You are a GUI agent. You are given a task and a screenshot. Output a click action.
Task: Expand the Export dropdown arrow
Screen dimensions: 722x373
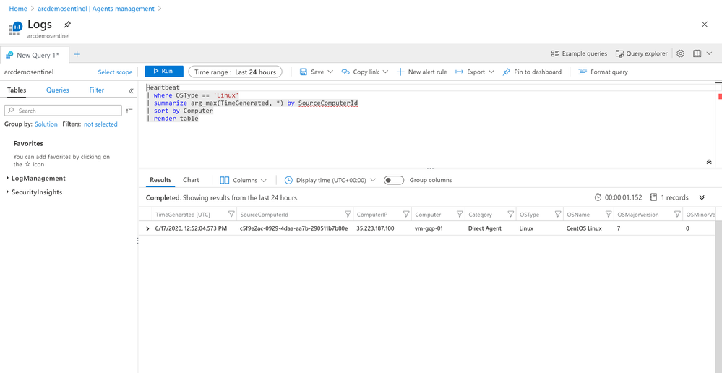tap(491, 72)
